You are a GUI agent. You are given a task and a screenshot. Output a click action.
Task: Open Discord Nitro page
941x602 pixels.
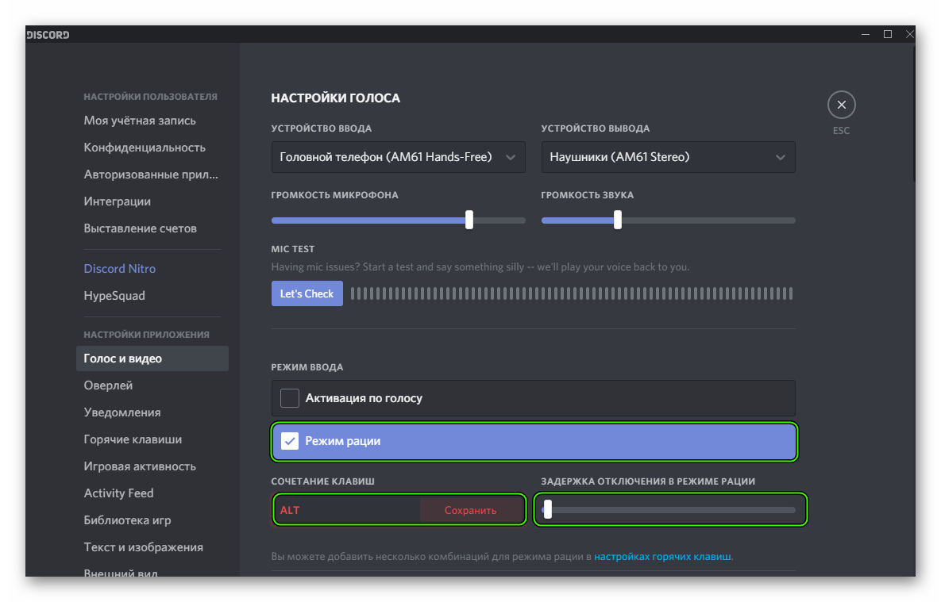point(119,269)
